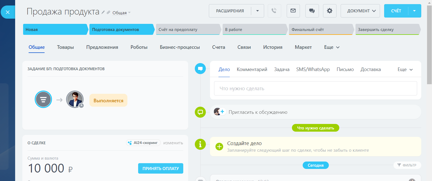Expand the Счёт button arrow

(414, 11)
